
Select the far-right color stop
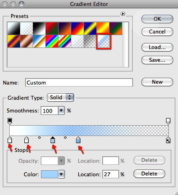[168, 140]
